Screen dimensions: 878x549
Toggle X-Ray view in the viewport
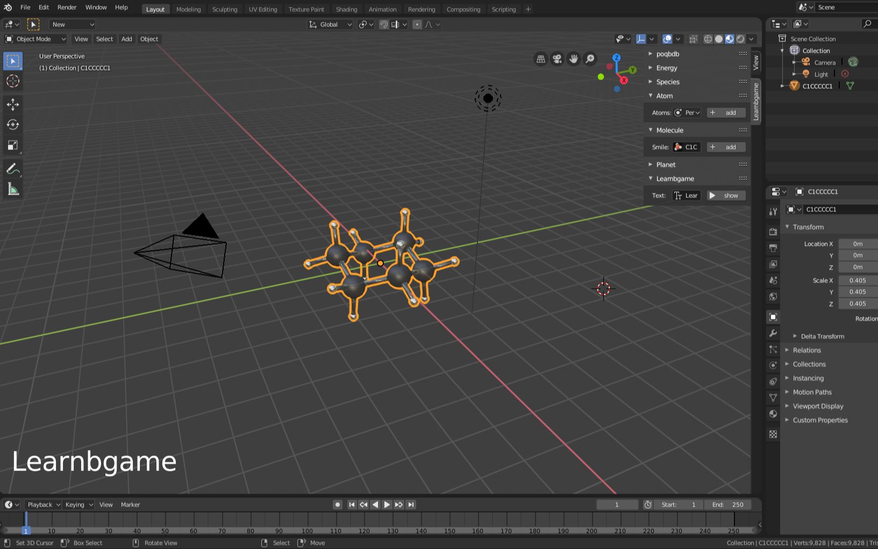click(694, 39)
